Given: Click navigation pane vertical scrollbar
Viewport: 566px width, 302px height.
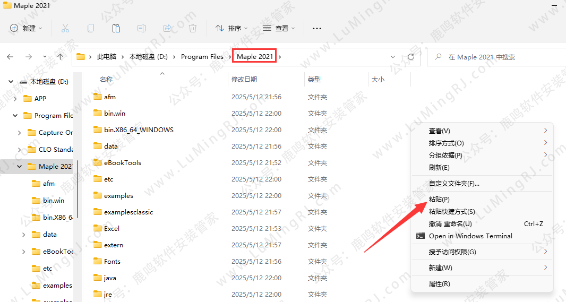Looking at the screenshot, I should 78,189.
